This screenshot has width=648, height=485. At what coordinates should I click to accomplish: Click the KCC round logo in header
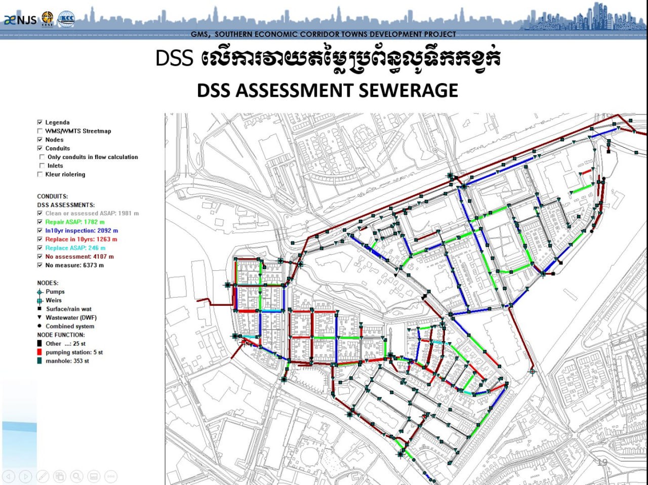[x=66, y=19]
